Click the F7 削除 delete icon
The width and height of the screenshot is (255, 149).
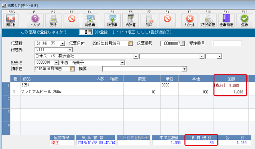point(149,20)
